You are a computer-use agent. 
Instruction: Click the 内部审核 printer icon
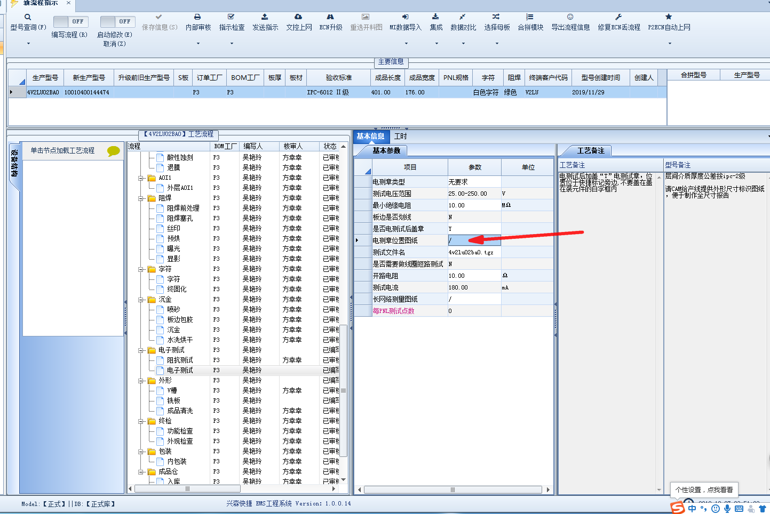click(x=197, y=17)
